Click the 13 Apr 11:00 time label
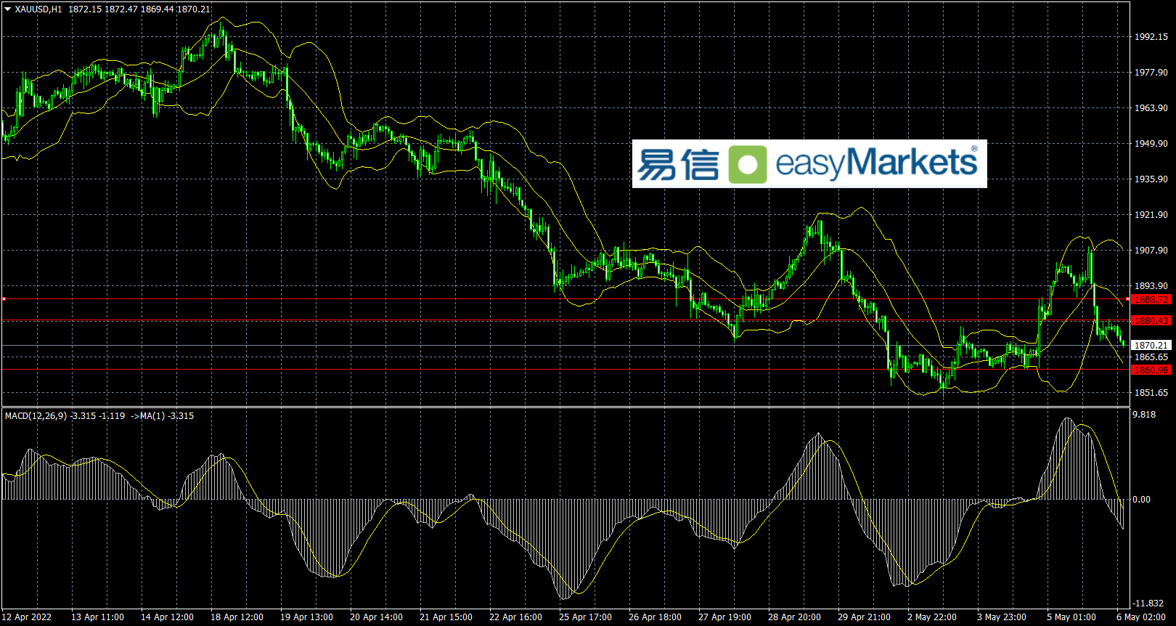Screen dimensions: 1176x626 tap(97, 617)
